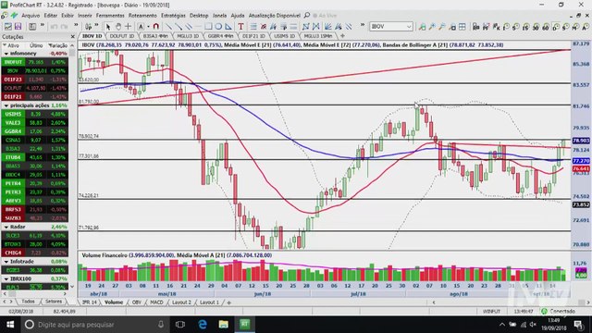Click the Fibonacci fan tool icon
The width and height of the screenshot is (592, 333).
[x=328, y=27]
